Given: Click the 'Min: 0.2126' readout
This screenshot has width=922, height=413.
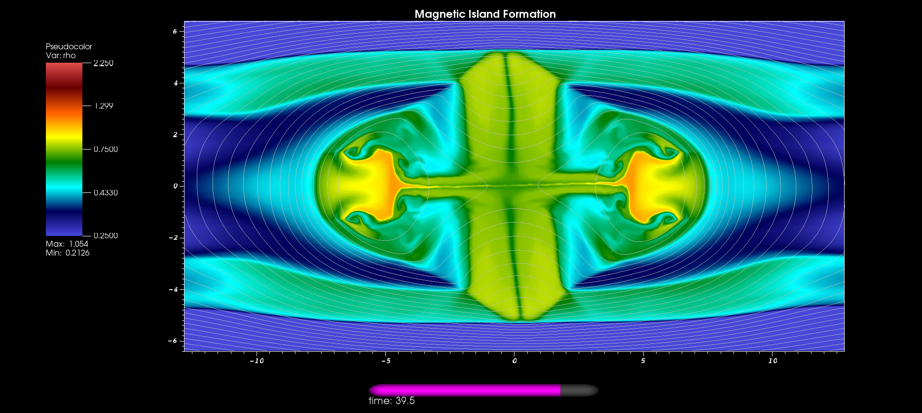Looking at the screenshot, I should (68, 253).
